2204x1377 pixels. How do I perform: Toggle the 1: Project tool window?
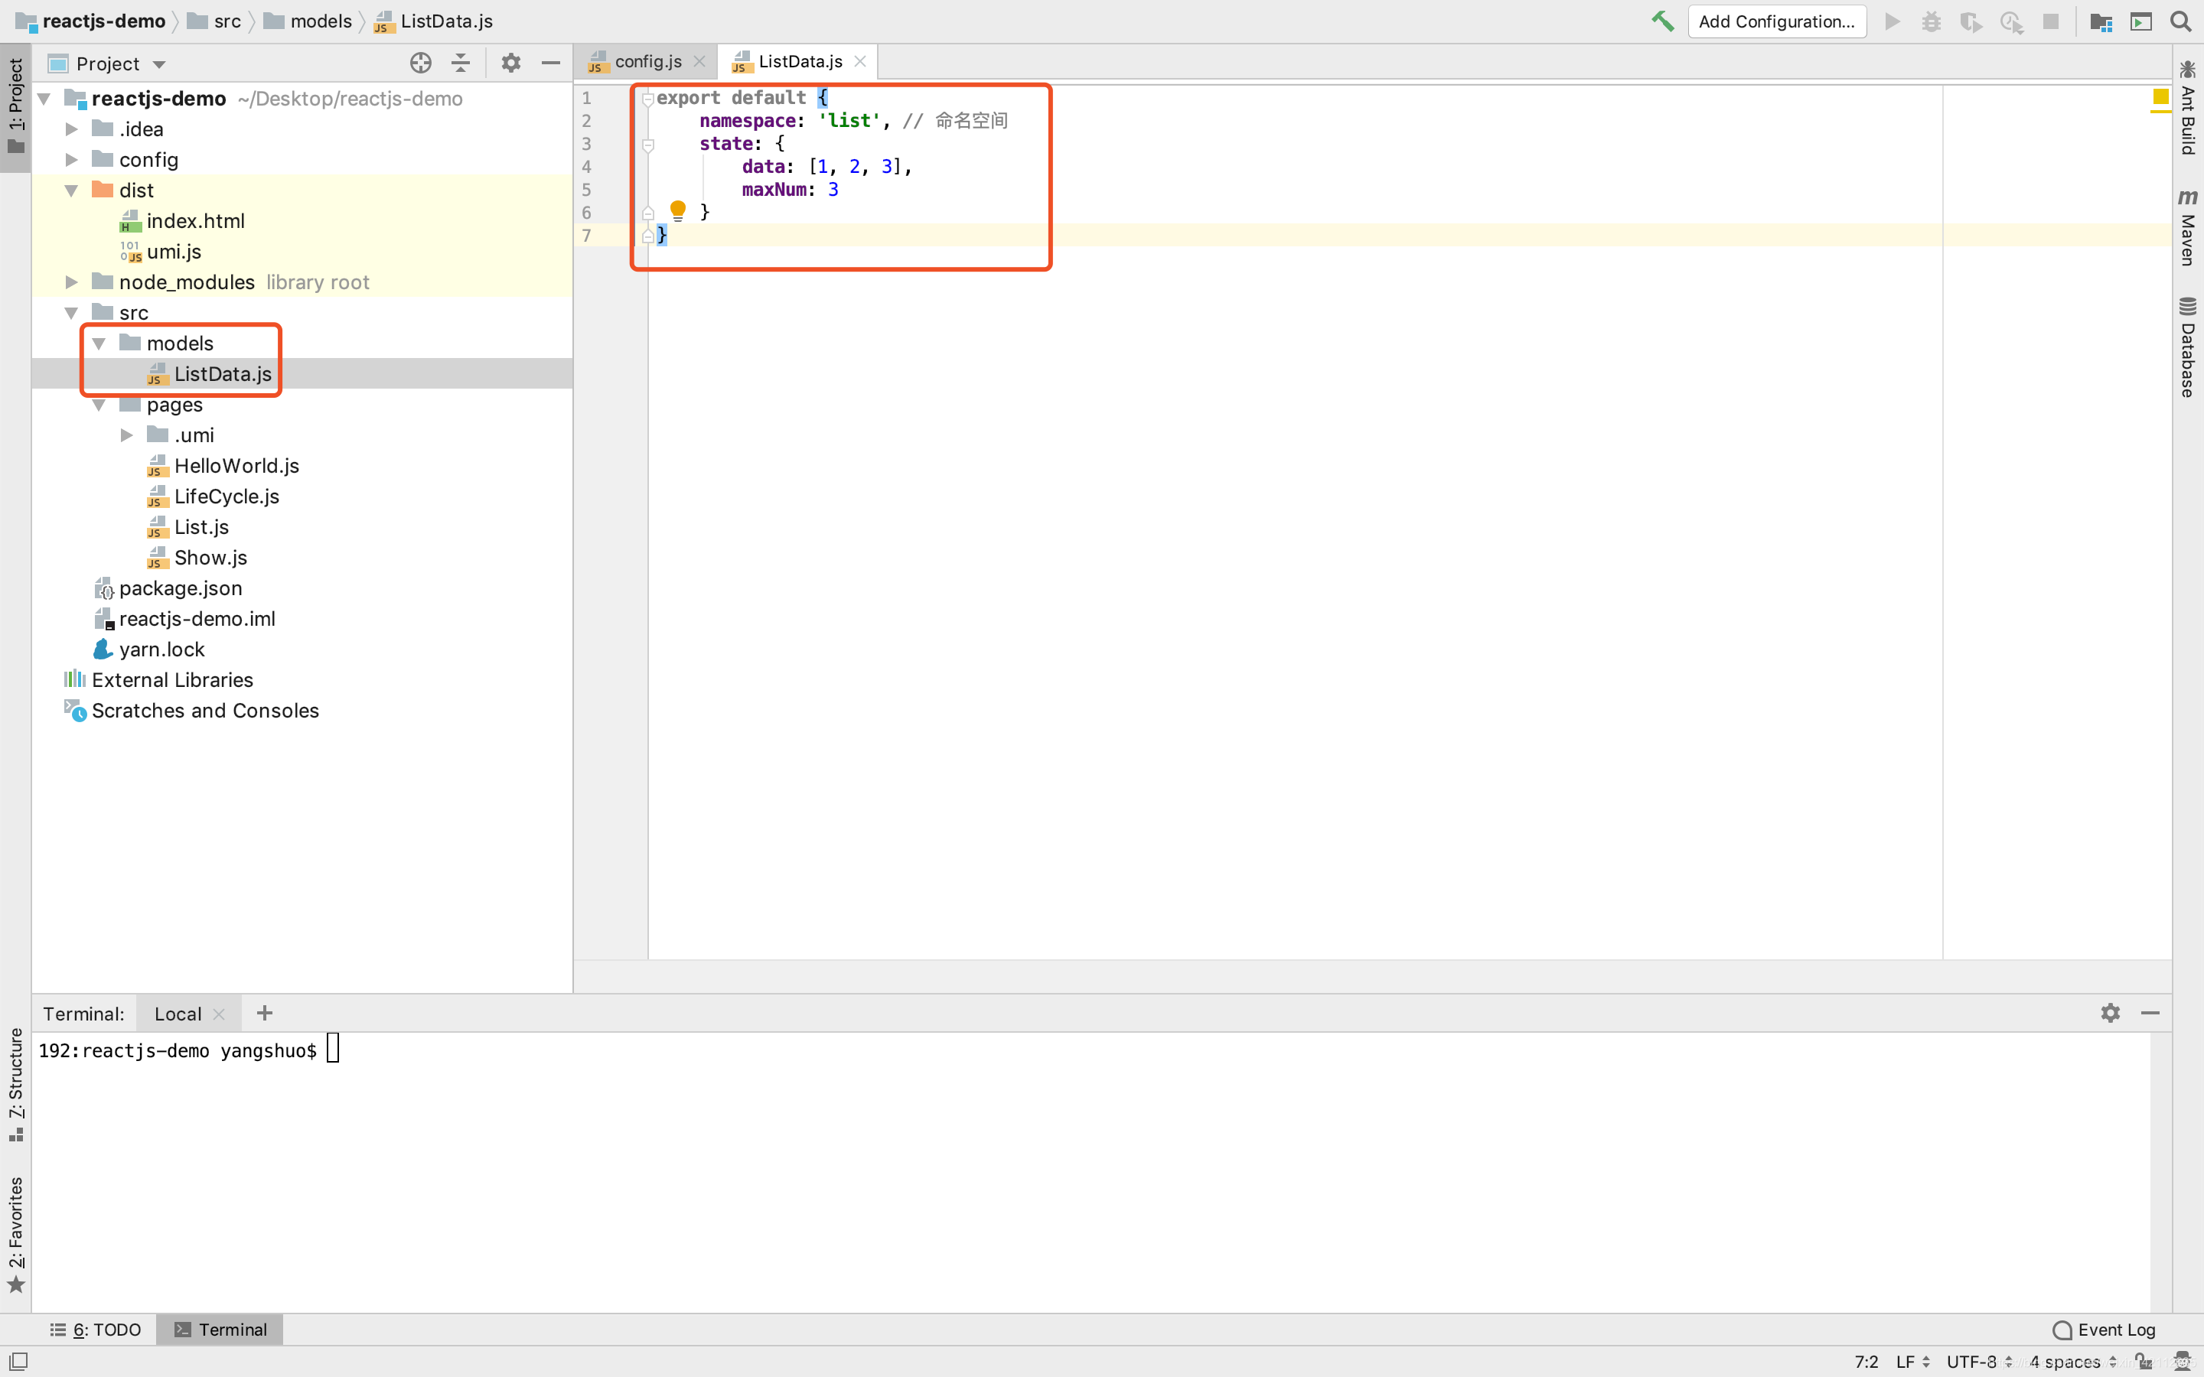coord(15,106)
